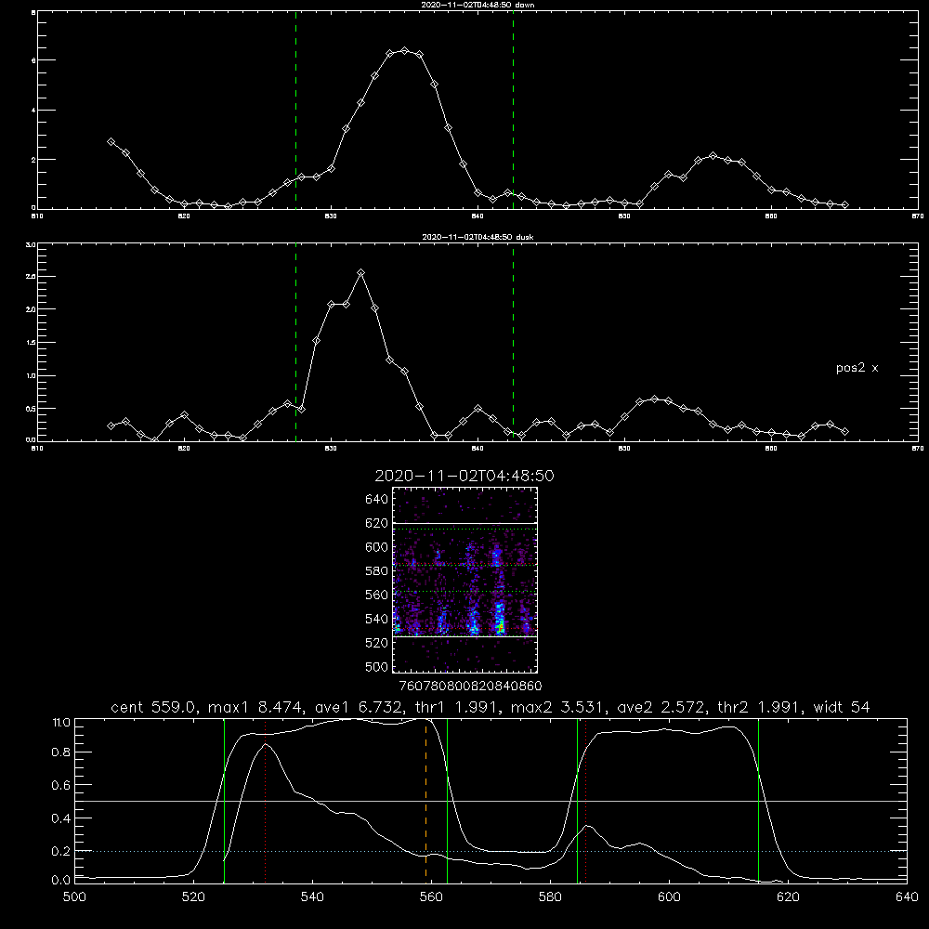Click the horizontal white 0.5 line in bottom plot
This screenshot has width=929, height=929.
tap(491, 801)
